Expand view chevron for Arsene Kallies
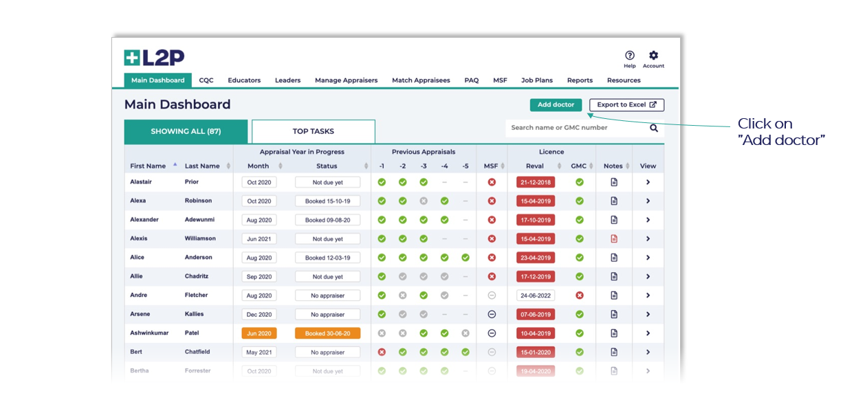This screenshot has height=413, width=843. click(x=648, y=314)
